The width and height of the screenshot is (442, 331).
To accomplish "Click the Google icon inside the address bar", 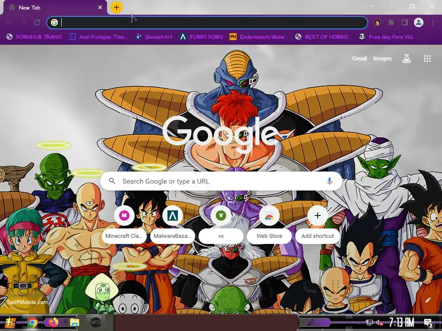I will click(54, 22).
